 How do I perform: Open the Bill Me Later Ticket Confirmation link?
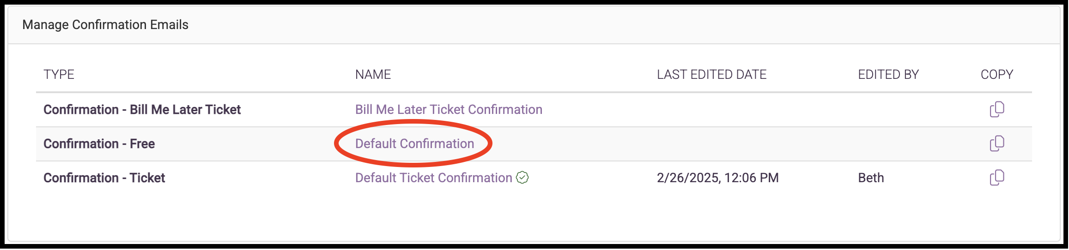(449, 110)
